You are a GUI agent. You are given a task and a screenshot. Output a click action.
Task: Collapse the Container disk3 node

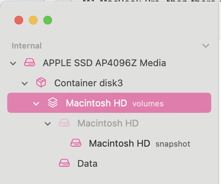tap(25, 83)
